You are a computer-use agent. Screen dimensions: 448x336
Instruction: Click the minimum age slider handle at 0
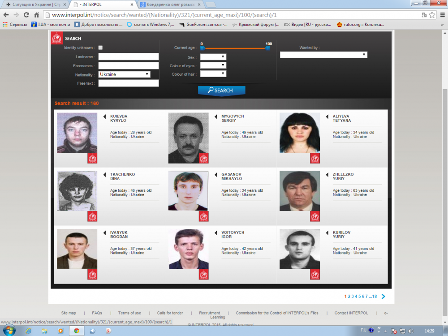(x=202, y=48)
